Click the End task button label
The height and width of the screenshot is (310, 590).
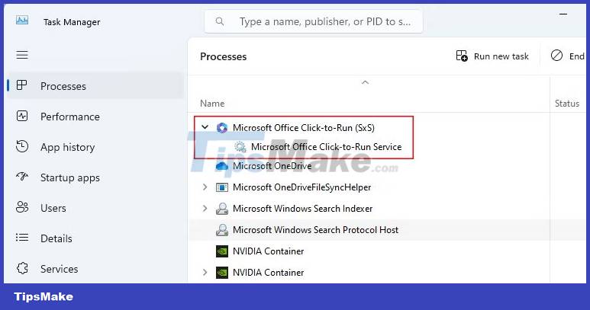(577, 56)
